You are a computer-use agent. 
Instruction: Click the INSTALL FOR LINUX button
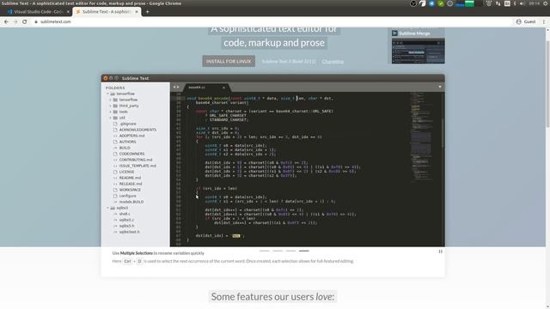point(229,61)
